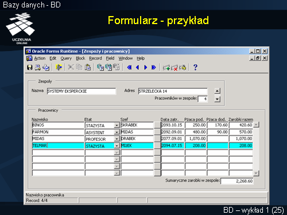Screen dimensions: 287x215
Task: Click Nazwa field SYSTEMY EKSPERCKIE
Action: [x=82, y=91]
